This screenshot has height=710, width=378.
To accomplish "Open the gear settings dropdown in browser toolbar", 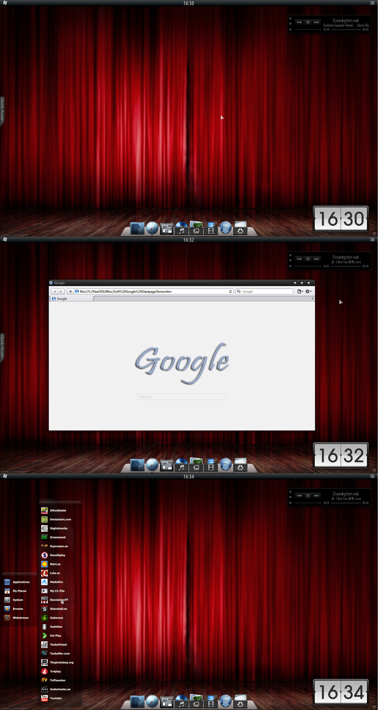I will (x=308, y=291).
